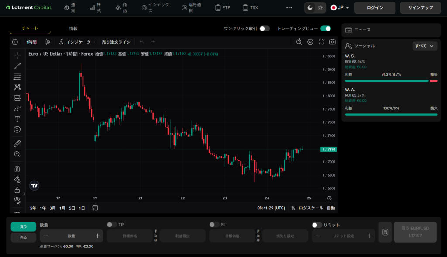Redo the last chart action
Viewport: 447px width, 257px height.
(152, 42)
